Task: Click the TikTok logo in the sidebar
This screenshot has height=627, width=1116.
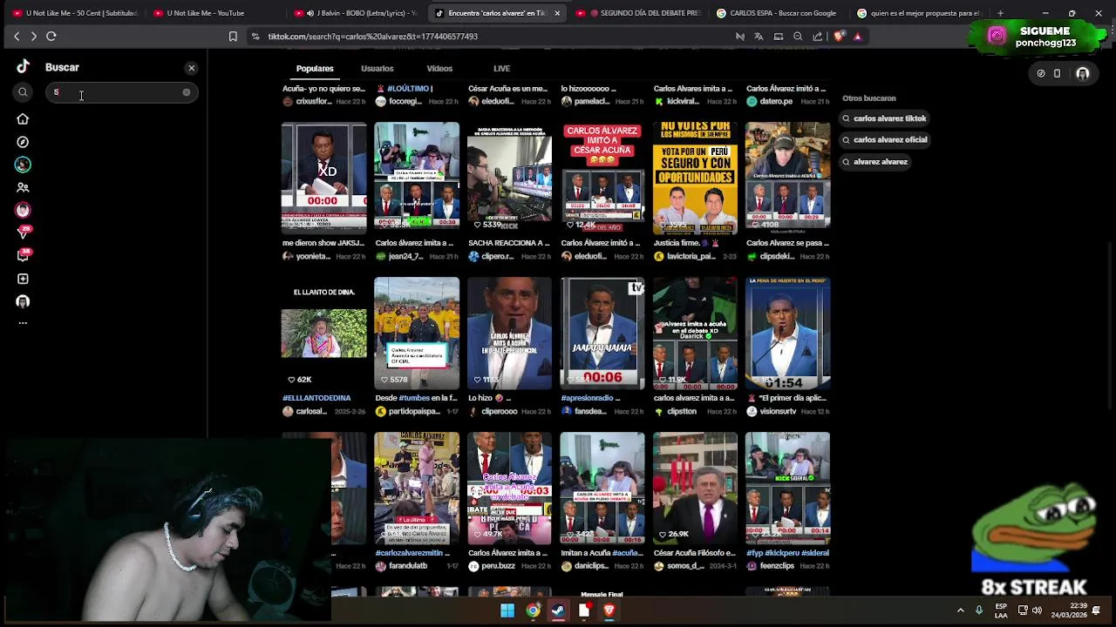Action: pos(23,67)
